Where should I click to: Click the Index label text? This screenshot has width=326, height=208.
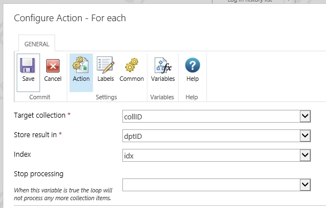point(22,154)
